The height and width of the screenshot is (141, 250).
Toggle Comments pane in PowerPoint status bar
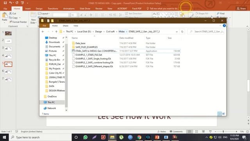[x=176, y=132]
